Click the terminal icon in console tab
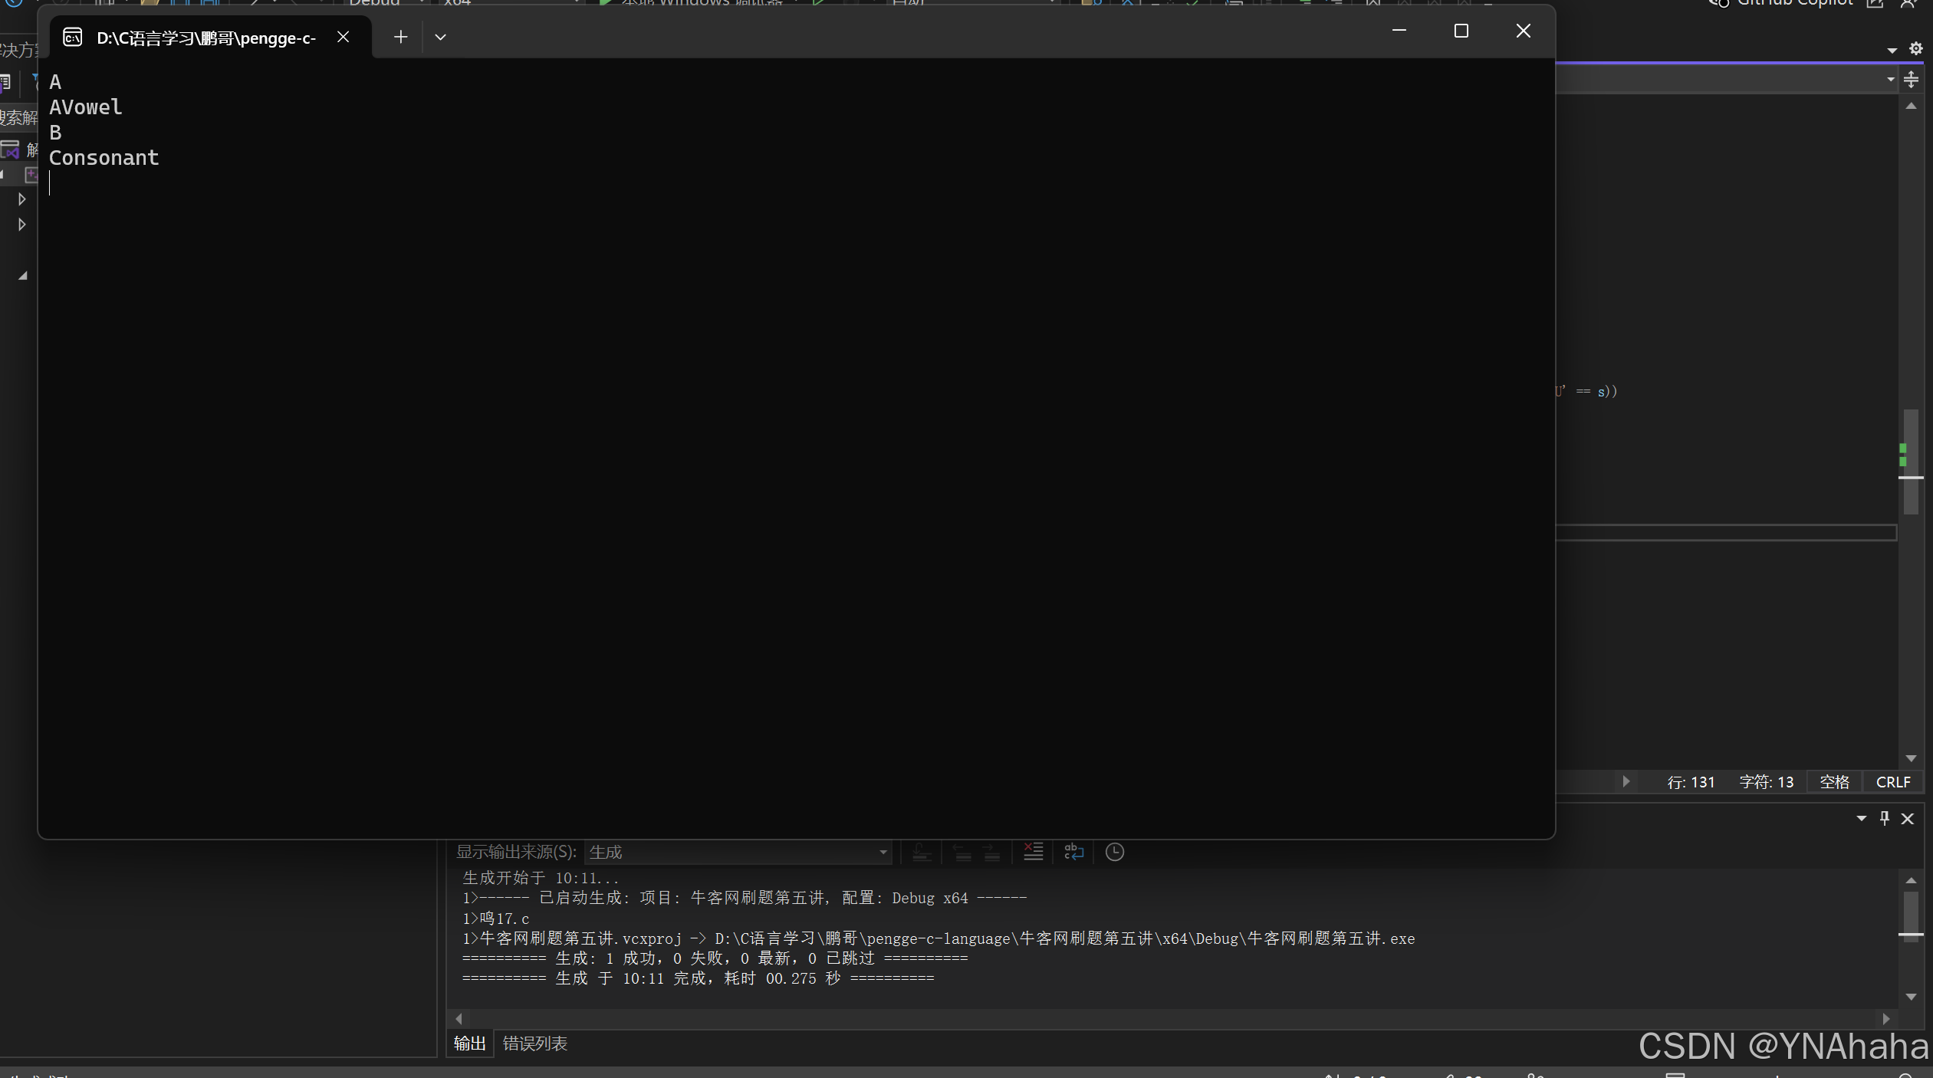The width and height of the screenshot is (1933, 1078). click(73, 37)
